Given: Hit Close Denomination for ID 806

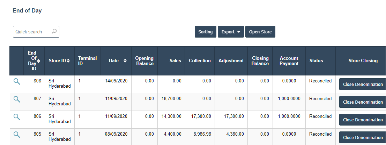Looking at the screenshot, I should point(363,120).
